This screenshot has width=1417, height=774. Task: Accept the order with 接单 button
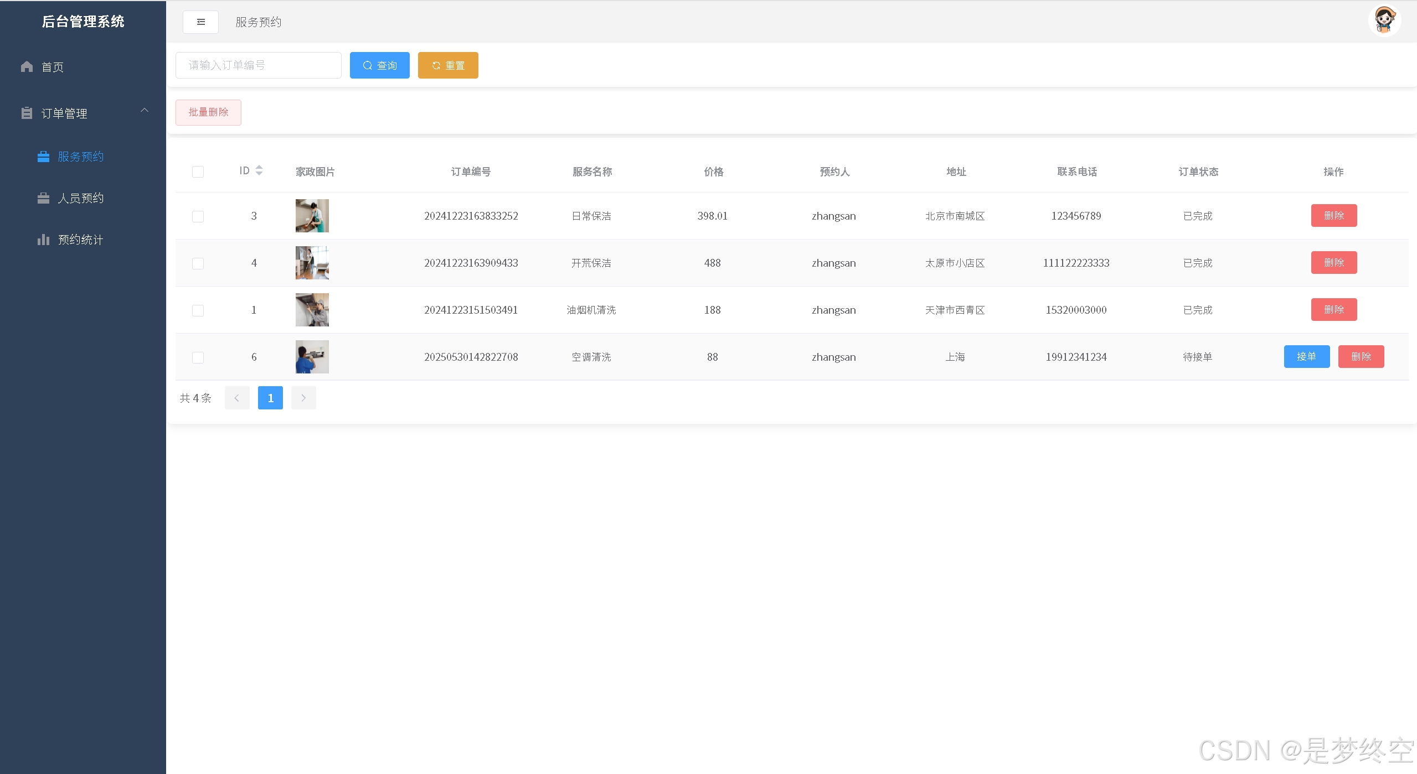pos(1306,356)
